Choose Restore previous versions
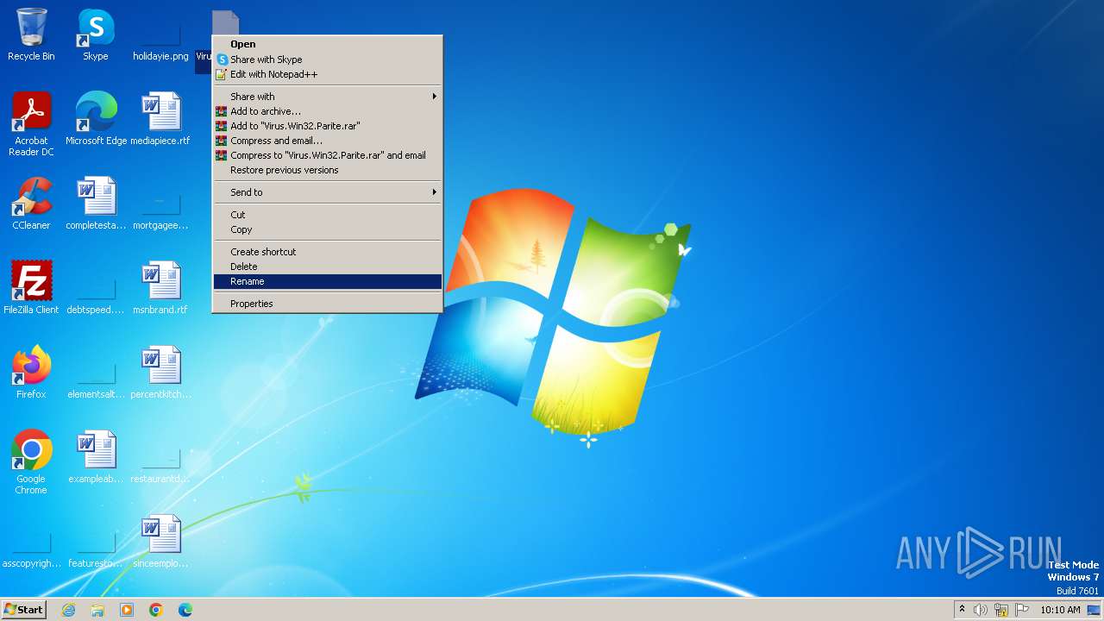 tap(328, 170)
